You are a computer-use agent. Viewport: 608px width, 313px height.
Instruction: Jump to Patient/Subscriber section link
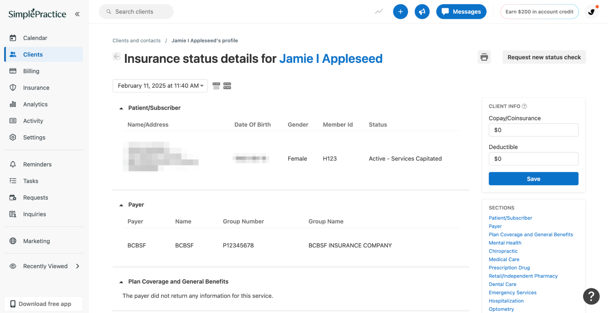coord(510,218)
